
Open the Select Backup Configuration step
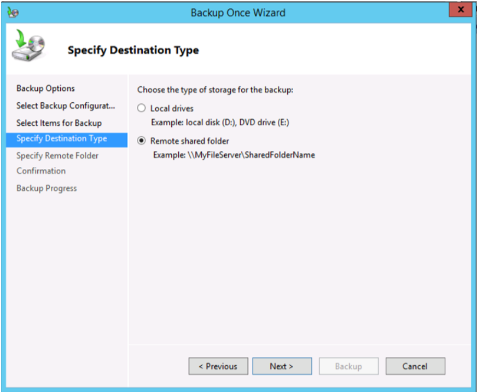click(x=66, y=106)
